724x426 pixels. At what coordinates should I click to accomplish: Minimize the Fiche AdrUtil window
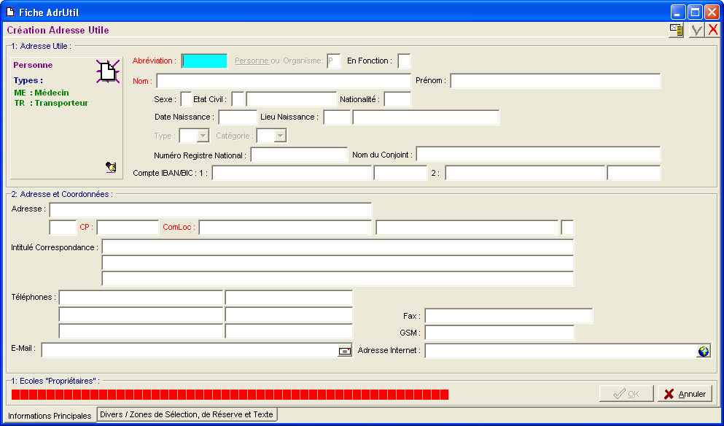click(x=678, y=12)
